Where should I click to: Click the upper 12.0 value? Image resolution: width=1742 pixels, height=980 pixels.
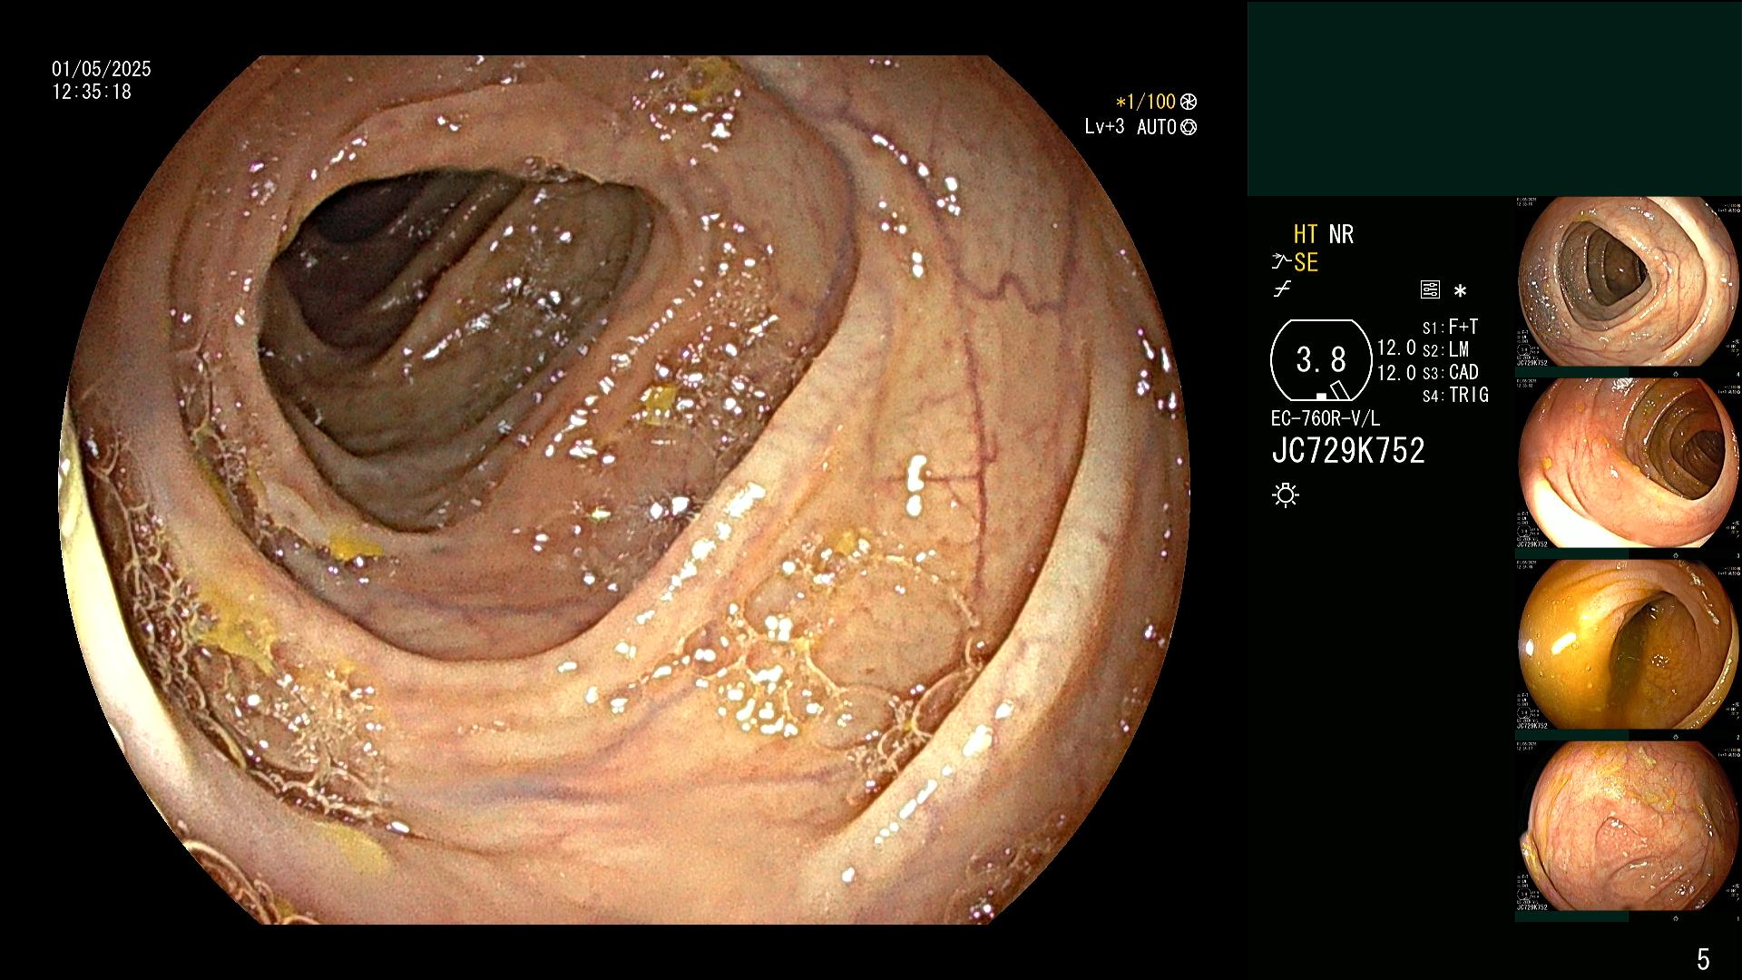[1396, 348]
